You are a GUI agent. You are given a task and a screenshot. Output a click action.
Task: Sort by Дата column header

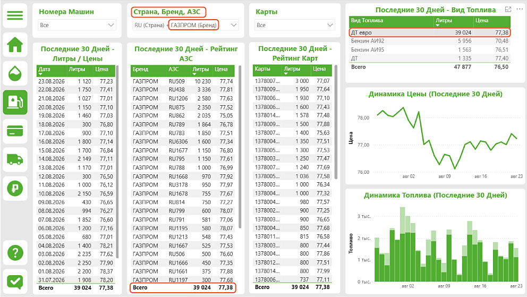pos(44,70)
